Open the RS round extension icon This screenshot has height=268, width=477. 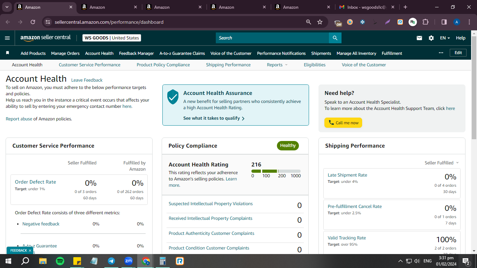(413, 22)
